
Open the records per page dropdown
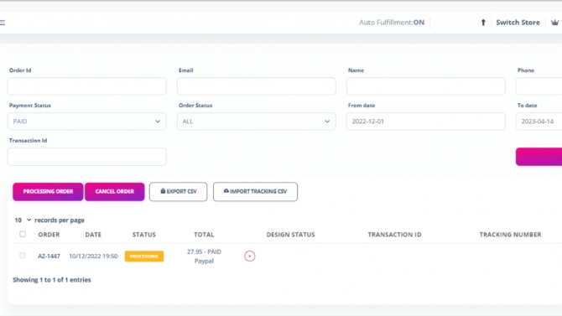(x=23, y=220)
